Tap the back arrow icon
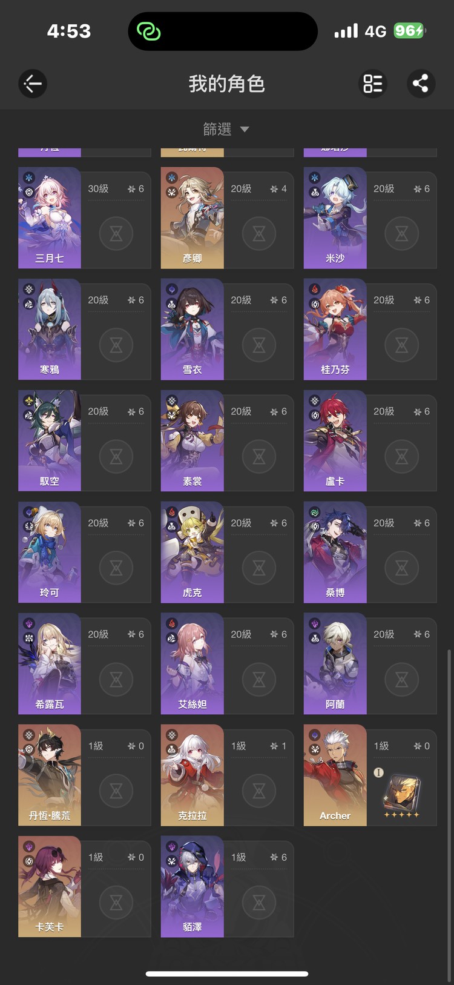The image size is (454, 985). point(33,84)
